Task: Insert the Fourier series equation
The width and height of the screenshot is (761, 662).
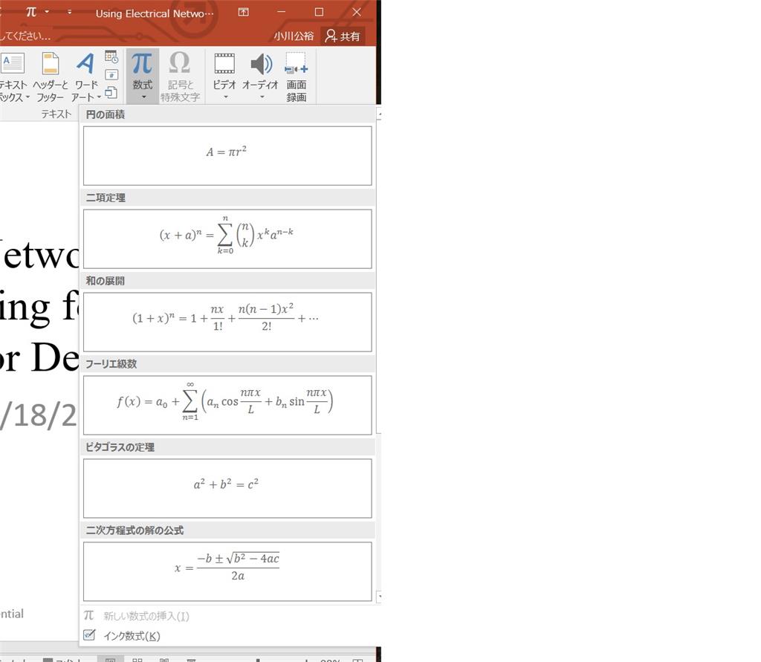Action: 227,405
